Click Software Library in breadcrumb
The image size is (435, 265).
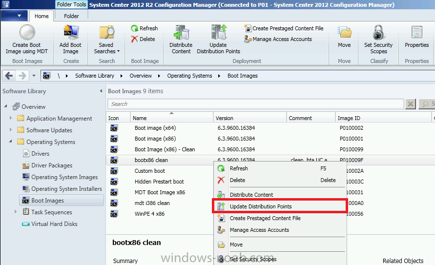95,76
